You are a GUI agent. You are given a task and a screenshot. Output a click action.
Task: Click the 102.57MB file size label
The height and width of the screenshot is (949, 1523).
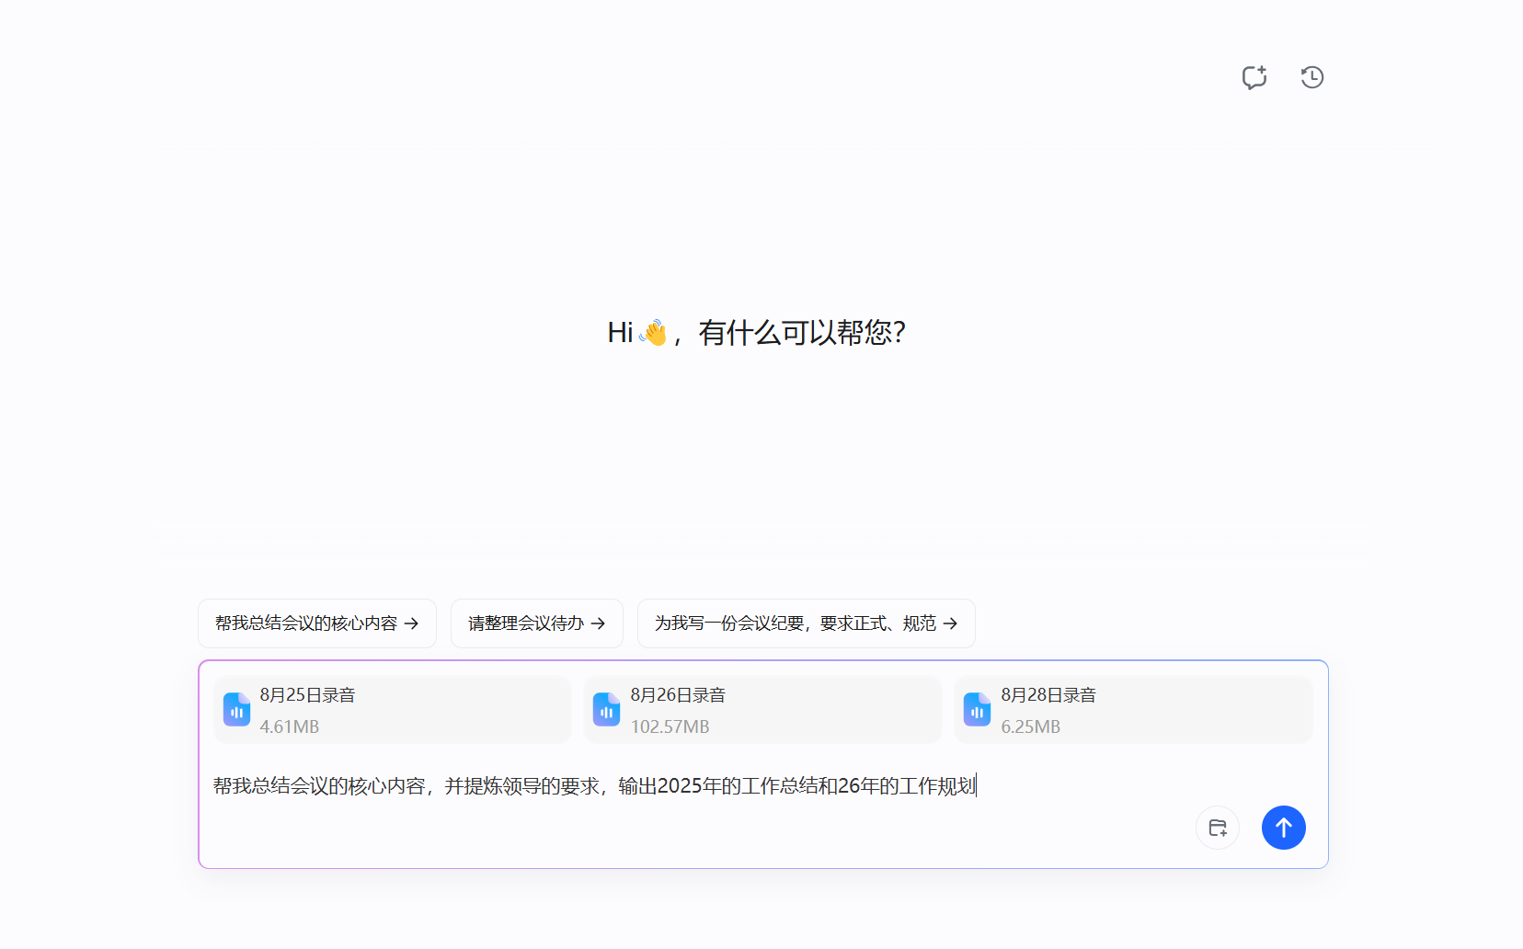click(670, 726)
